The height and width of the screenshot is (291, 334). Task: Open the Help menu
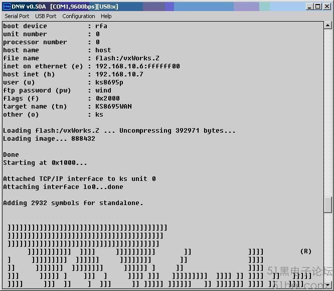(106, 16)
